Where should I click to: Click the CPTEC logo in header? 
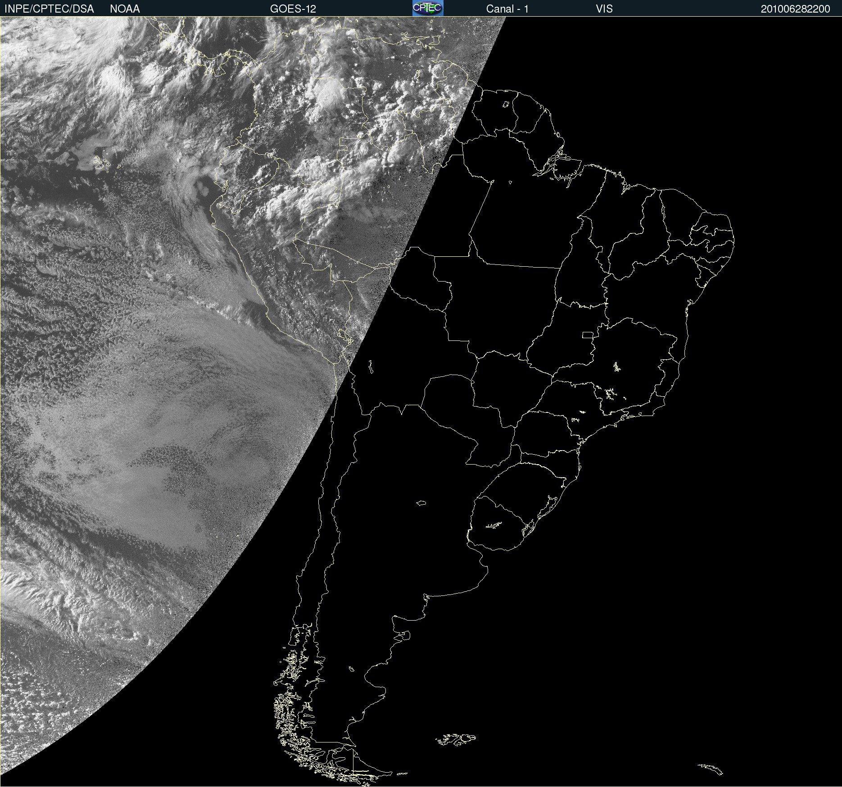click(x=428, y=8)
